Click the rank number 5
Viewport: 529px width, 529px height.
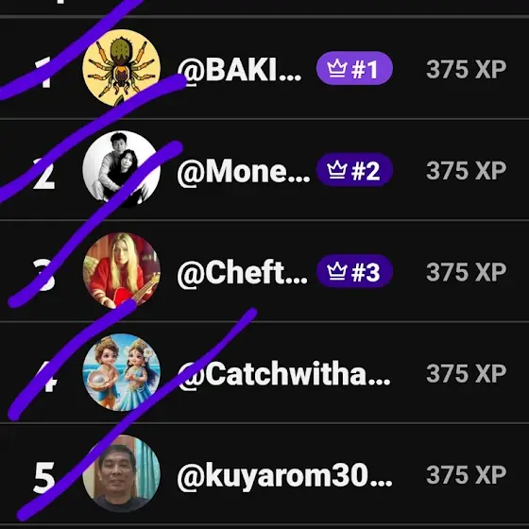[x=44, y=478]
